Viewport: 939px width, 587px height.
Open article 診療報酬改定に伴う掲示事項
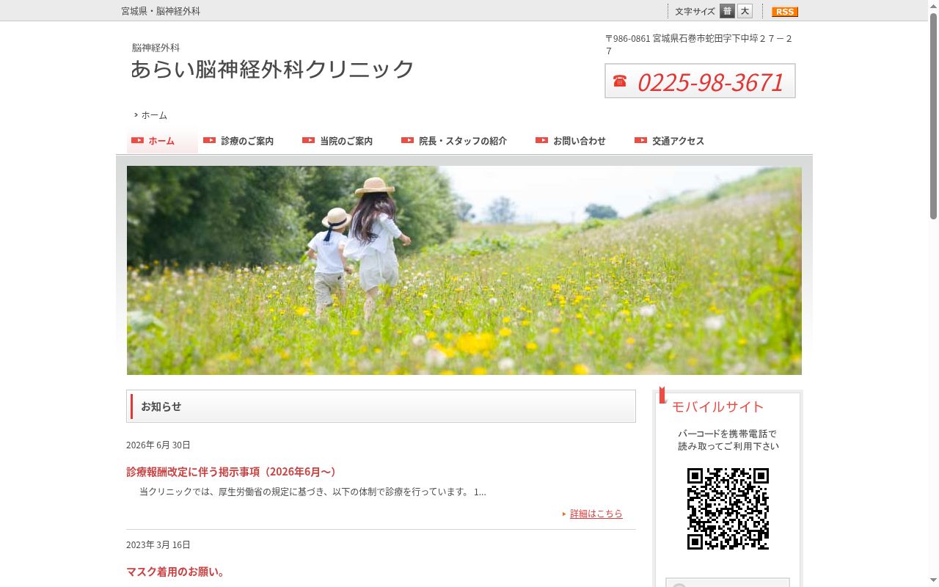[232, 472]
